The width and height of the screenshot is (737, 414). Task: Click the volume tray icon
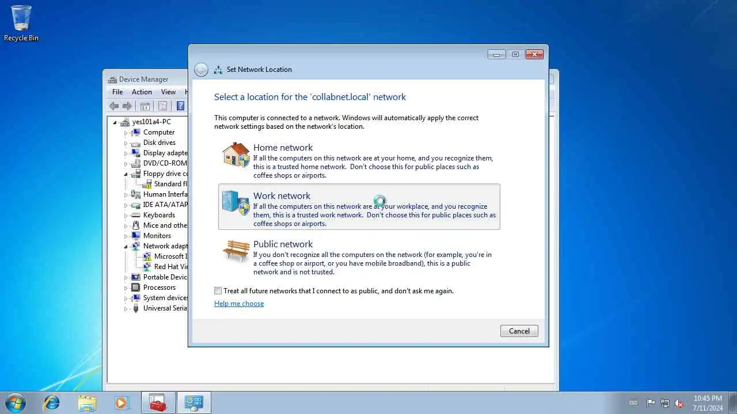click(x=679, y=403)
